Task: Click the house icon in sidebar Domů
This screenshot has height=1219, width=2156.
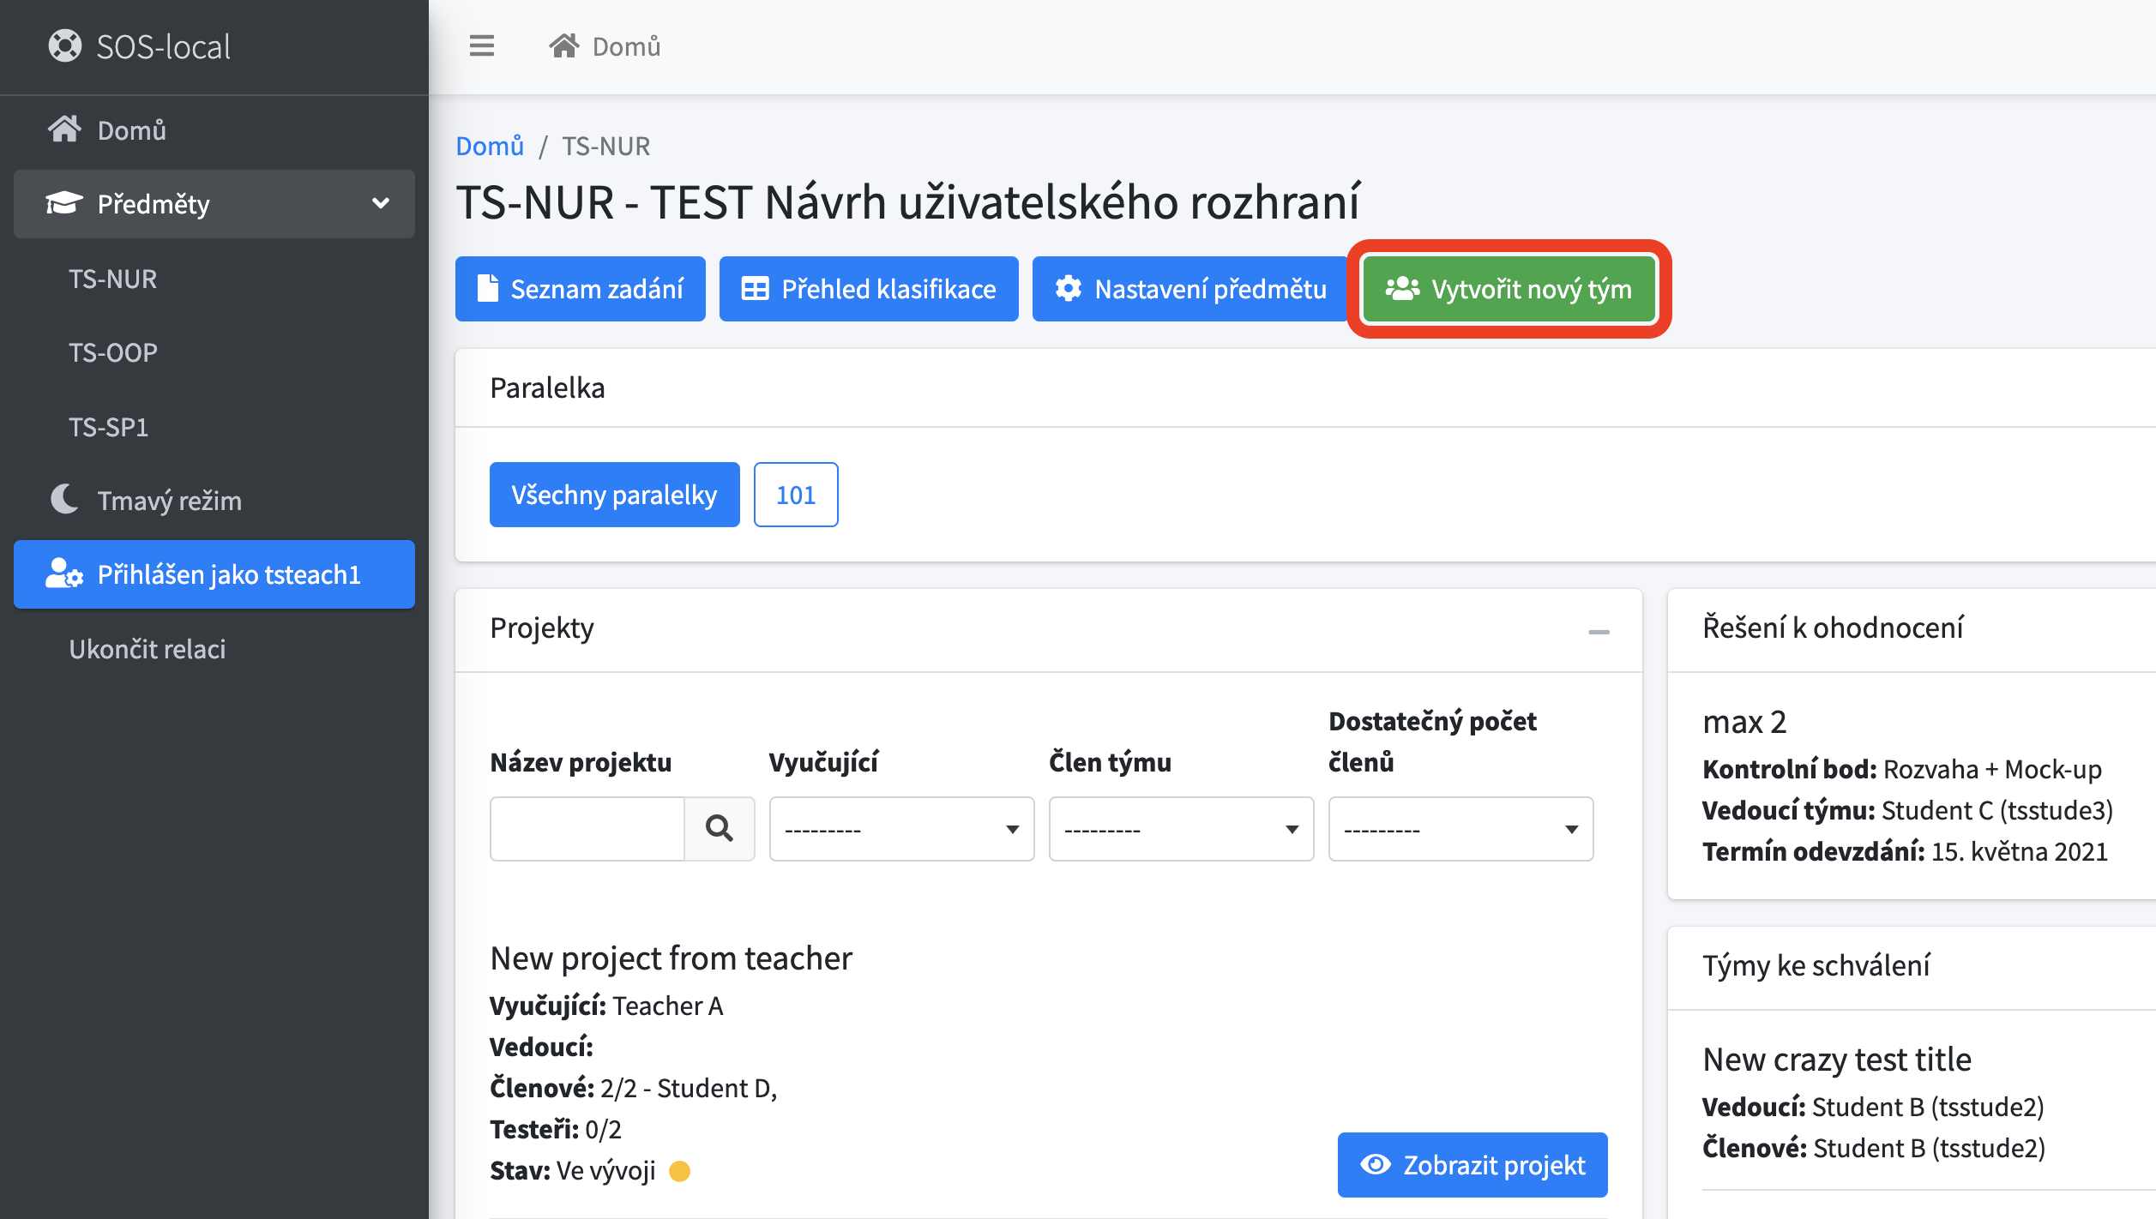Action: click(x=64, y=130)
